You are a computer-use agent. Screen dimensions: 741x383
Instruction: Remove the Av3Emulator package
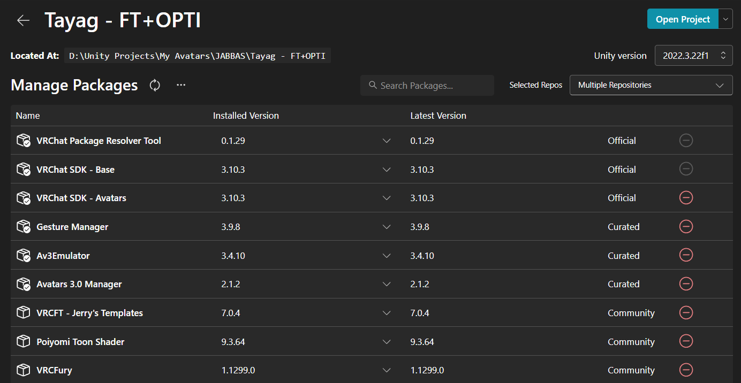pyautogui.click(x=686, y=255)
